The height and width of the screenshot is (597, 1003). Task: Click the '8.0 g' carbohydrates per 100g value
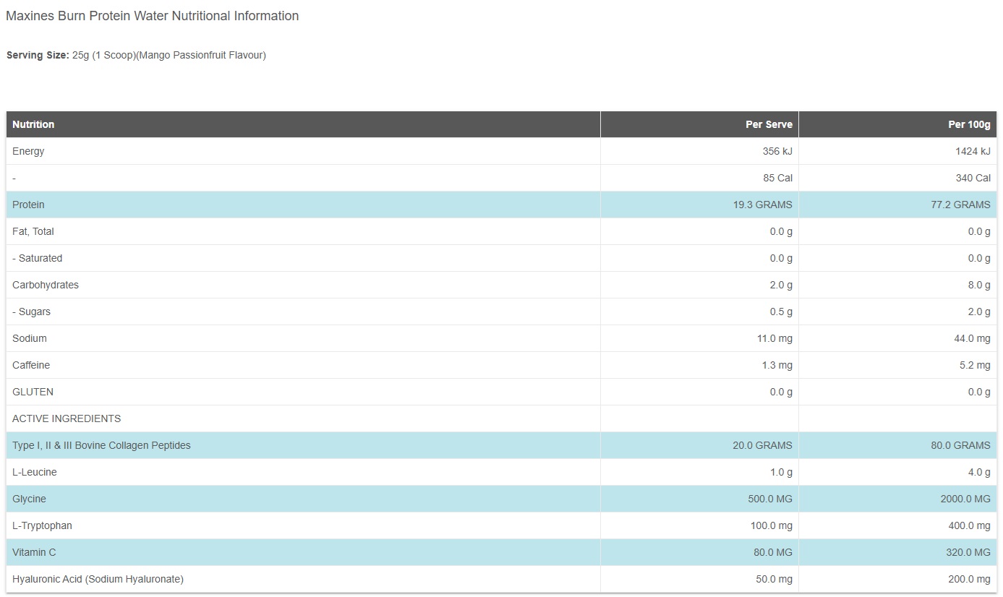[x=979, y=285]
